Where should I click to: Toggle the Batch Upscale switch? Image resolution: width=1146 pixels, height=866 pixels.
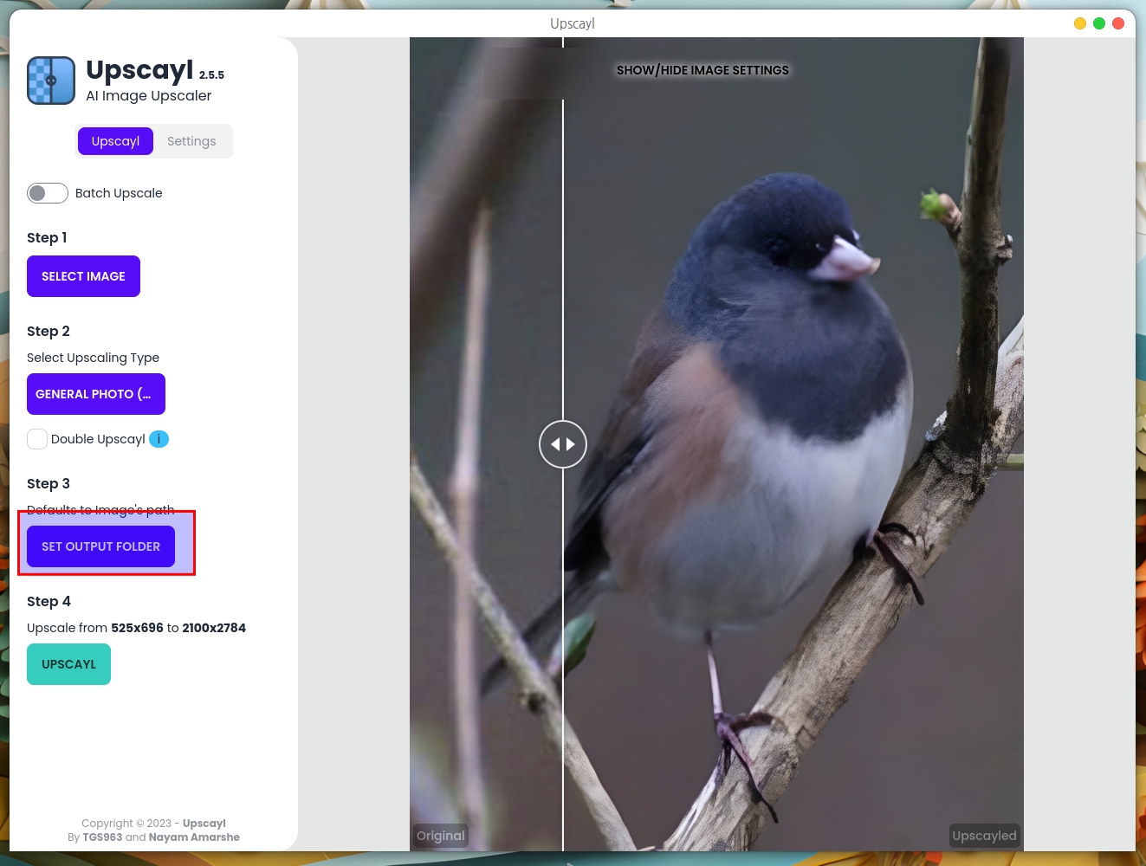(48, 193)
